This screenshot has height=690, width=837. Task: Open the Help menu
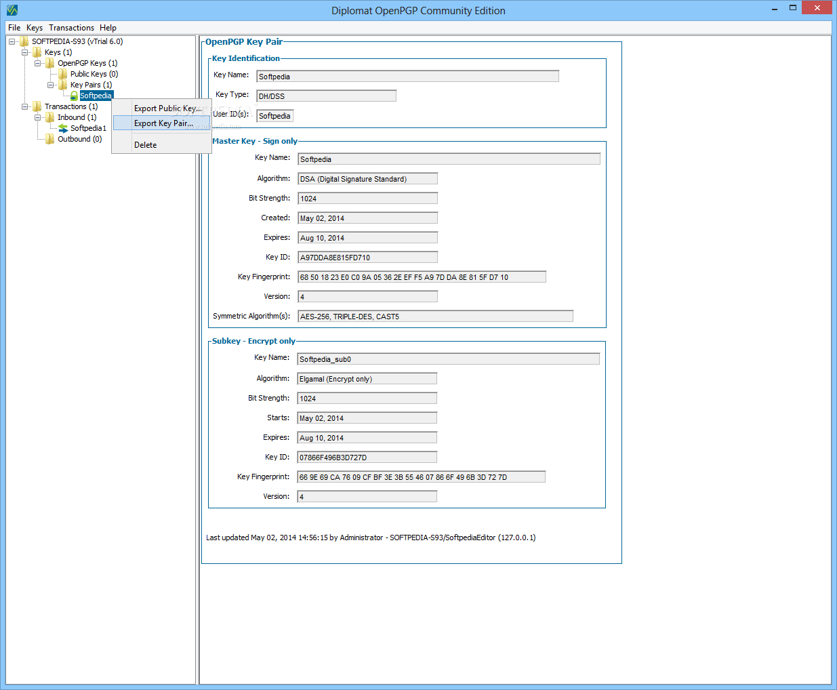tap(108, 28)
